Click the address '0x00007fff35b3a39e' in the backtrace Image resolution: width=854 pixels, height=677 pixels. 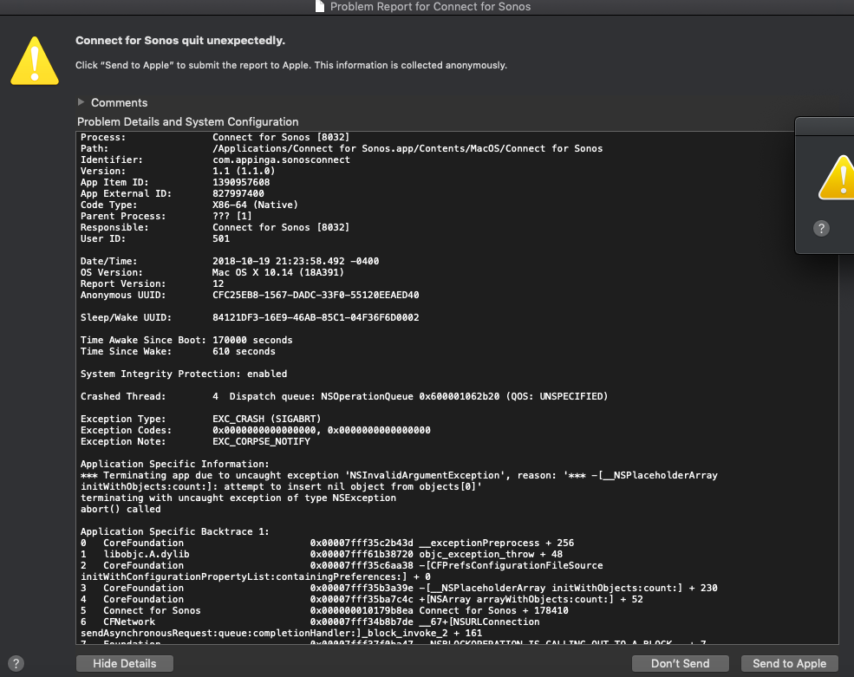tap(362, 589)
